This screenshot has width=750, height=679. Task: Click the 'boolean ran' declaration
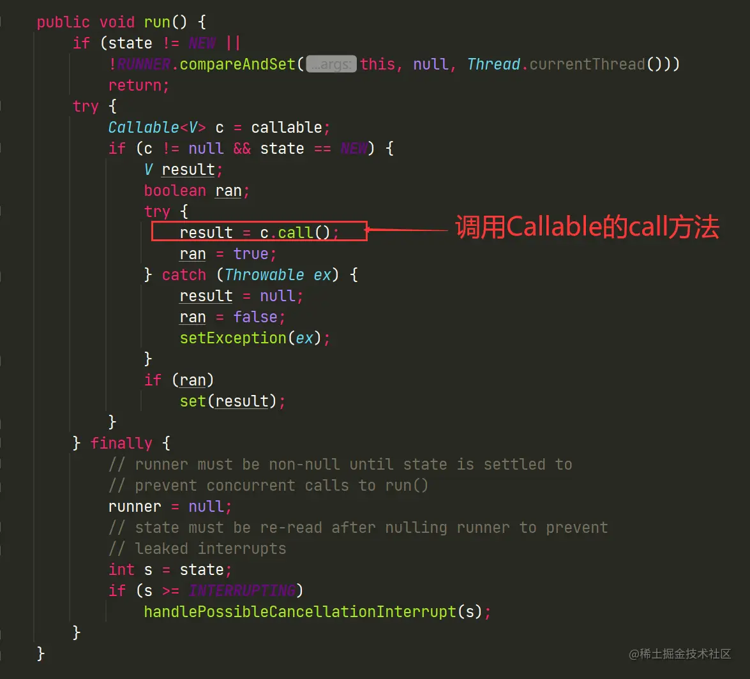point(197,191)
